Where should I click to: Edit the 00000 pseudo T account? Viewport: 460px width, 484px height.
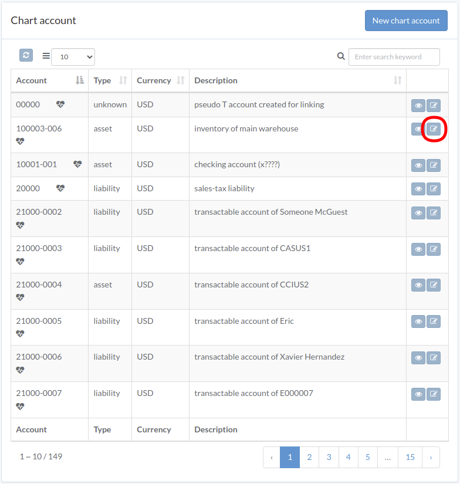point(434,105)
